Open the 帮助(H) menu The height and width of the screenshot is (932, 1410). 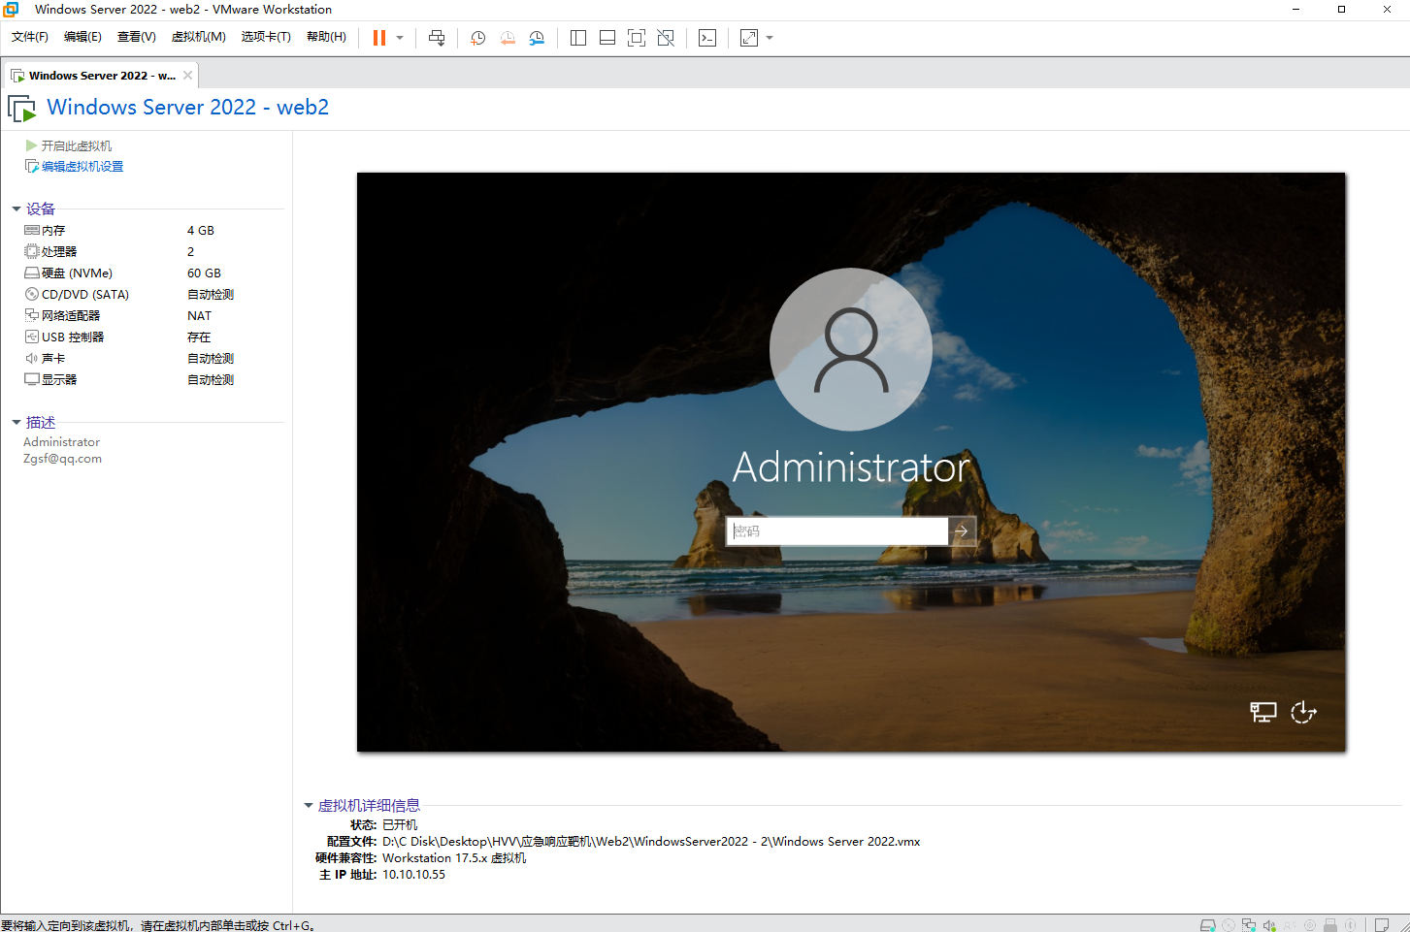click(x=326, y=37)
